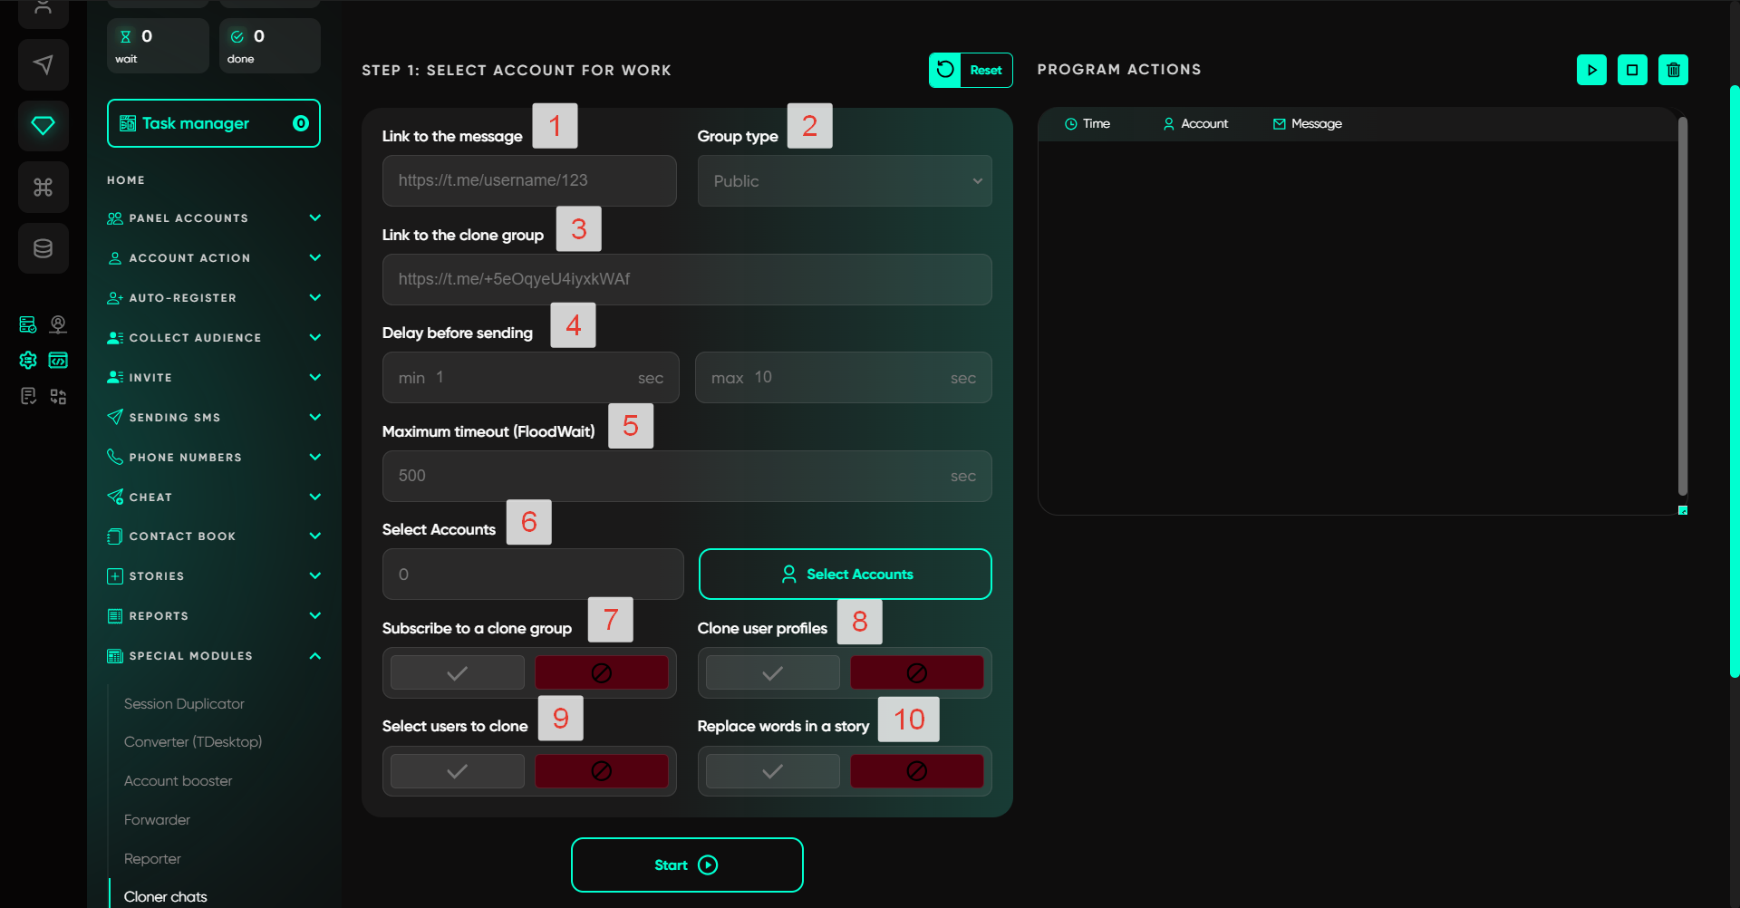Click the Program Actions log scrollbar
This screenshot has width=1740, height=908.
tap(1682, 308)
